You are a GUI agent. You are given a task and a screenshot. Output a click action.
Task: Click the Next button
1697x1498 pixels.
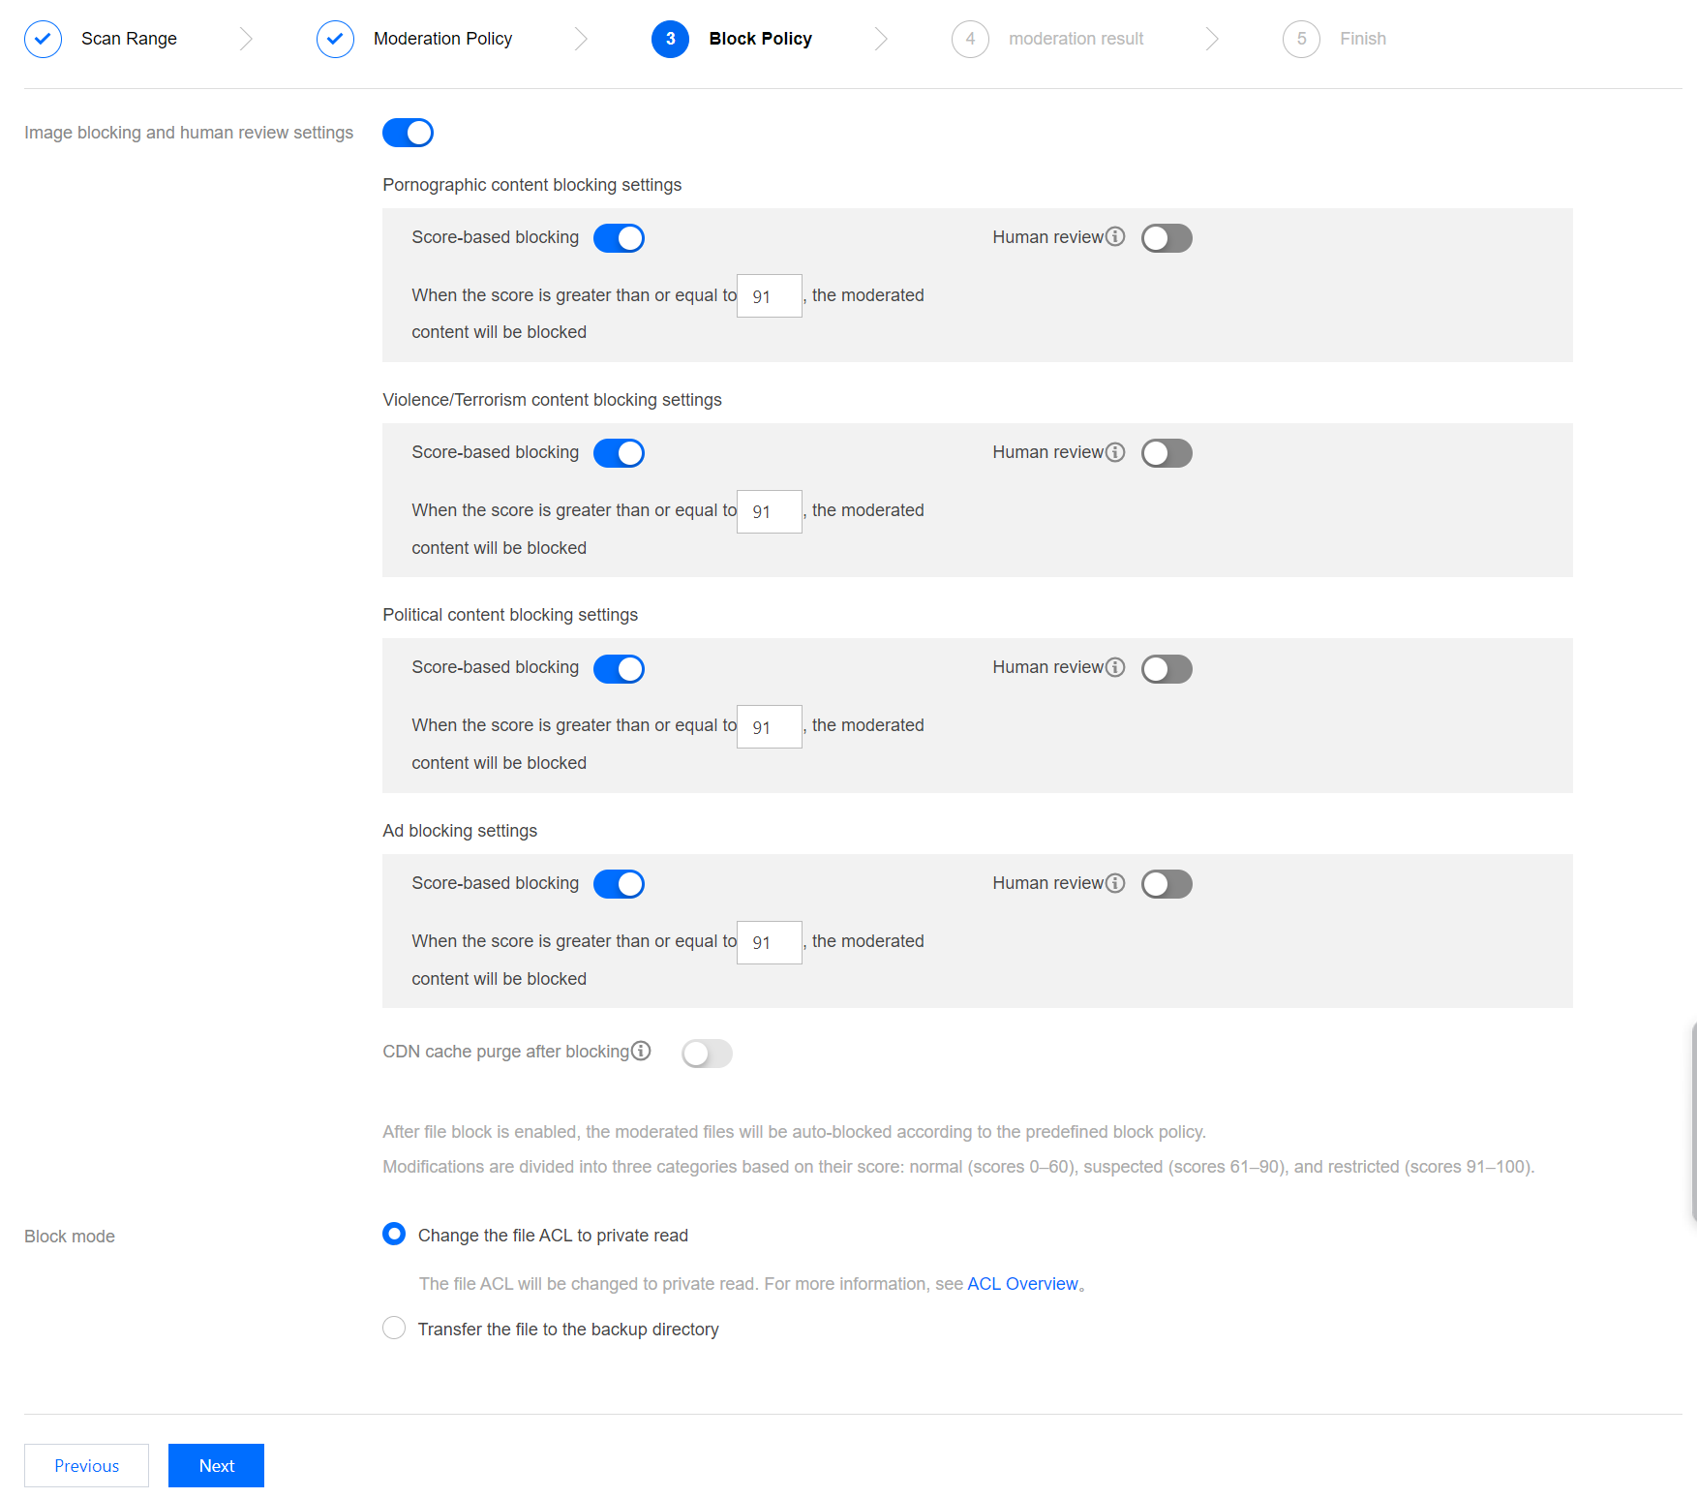(216, 1465)
